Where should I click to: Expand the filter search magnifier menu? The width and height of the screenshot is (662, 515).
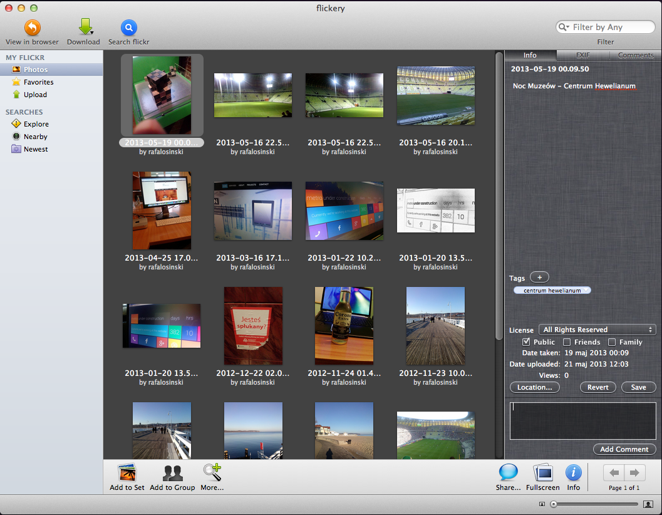point(564,27)
